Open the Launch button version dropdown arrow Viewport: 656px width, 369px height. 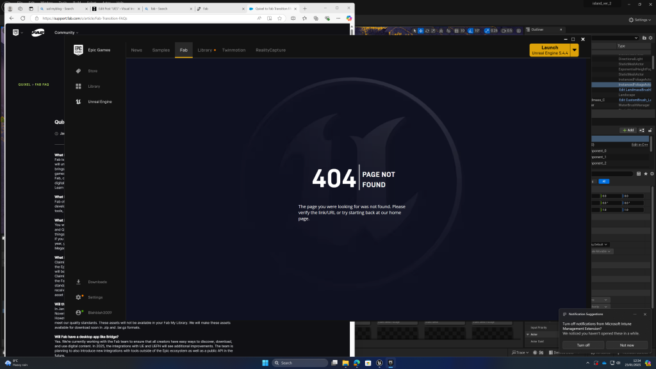[x=575, y=50]
